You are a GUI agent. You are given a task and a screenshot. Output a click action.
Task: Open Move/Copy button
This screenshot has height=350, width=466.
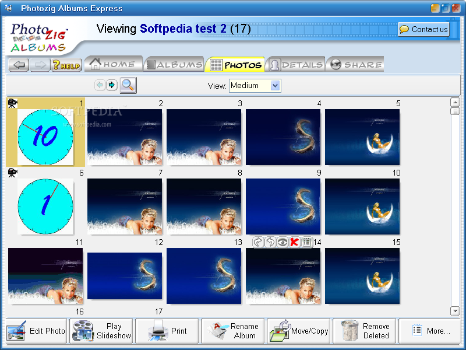click(x=298, y=331)
